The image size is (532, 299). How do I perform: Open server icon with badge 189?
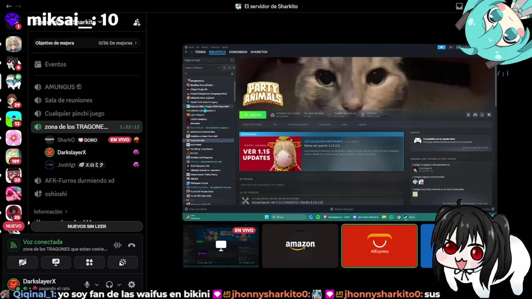click(x=13, y=157)
